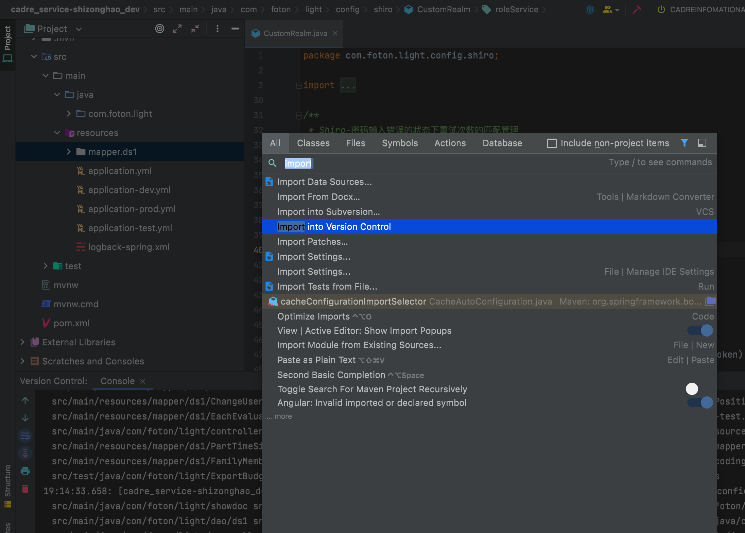
Task: Click the Expand All icon in Project panel
Action: point(177,29)
